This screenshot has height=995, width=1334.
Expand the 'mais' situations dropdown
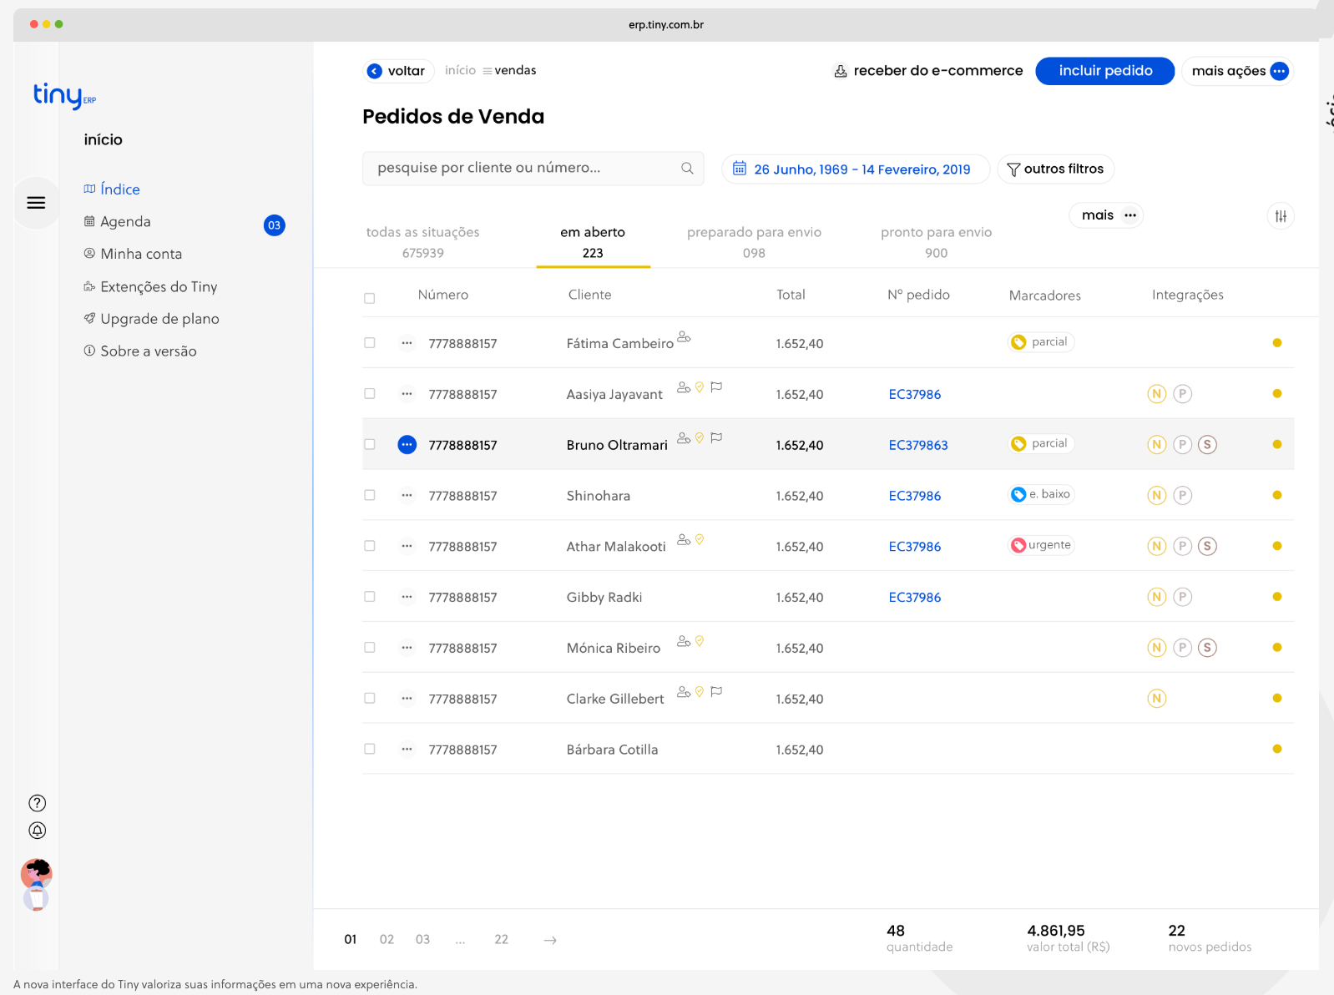click(1106, 215)
